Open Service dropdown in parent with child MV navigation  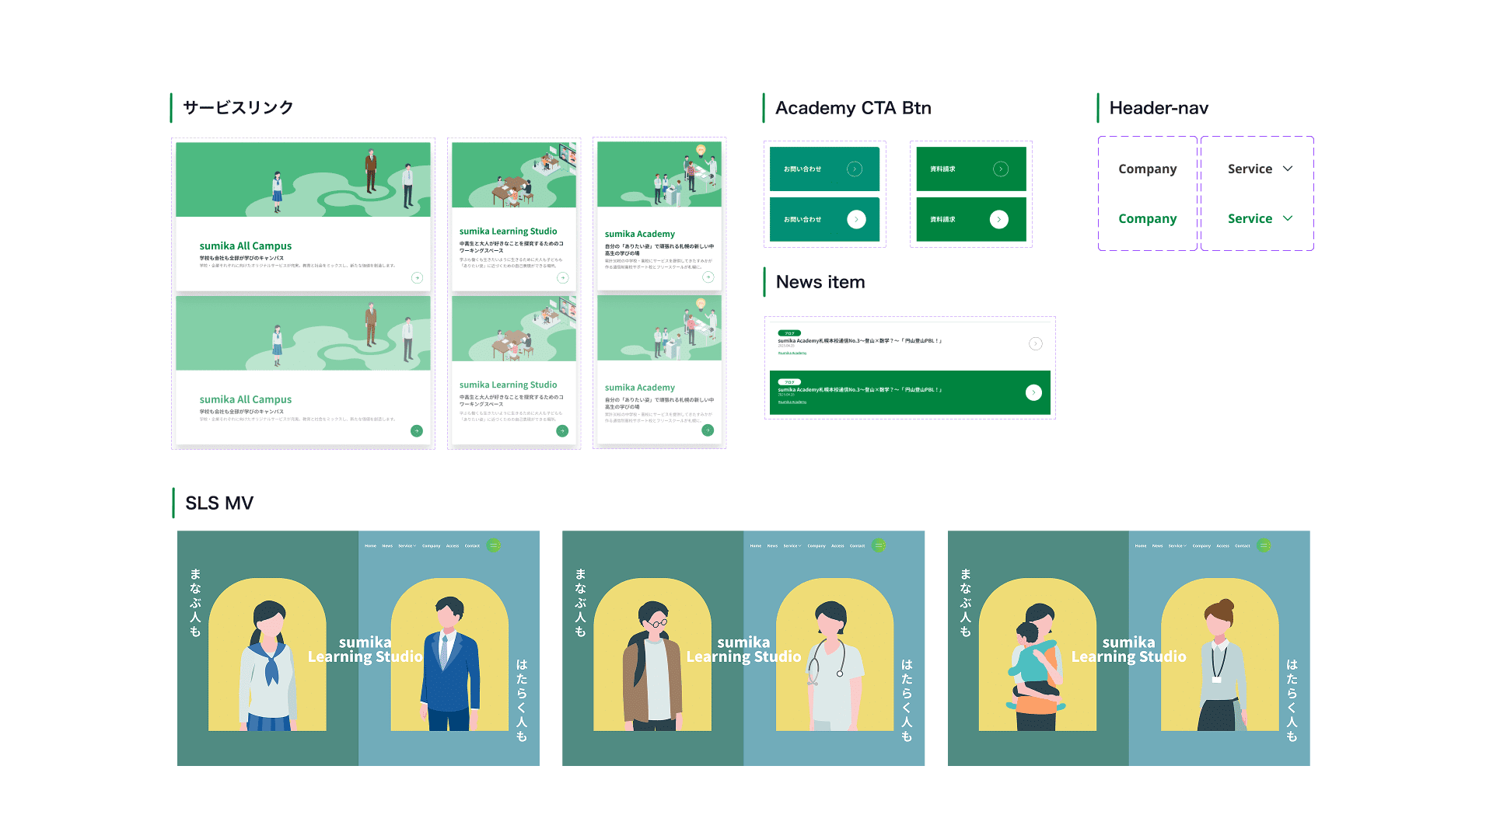[1177, 546]
